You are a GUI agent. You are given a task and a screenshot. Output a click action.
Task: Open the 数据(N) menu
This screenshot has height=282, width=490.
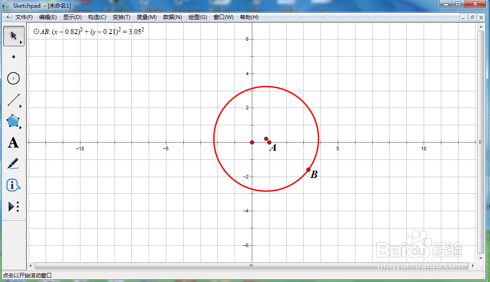(x=173, y=17)
